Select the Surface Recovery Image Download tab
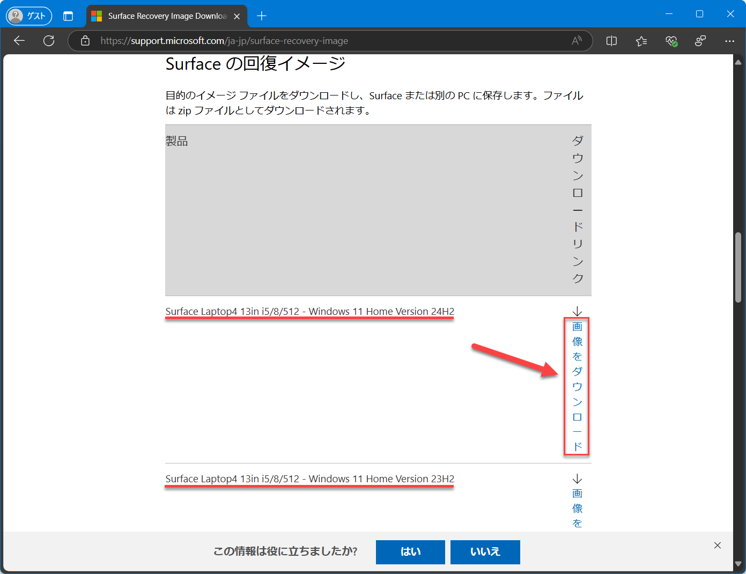Screen dimensions: 746x574 (x=167, y=16)
